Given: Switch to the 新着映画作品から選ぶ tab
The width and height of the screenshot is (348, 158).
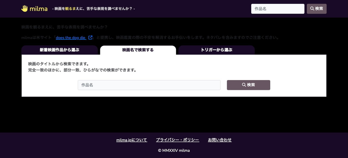Looking at the screenshot, I should [x=59, y=50].
